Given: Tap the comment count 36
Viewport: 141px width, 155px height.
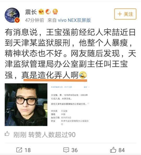Looking at the screenshot, I should (75, 150).
